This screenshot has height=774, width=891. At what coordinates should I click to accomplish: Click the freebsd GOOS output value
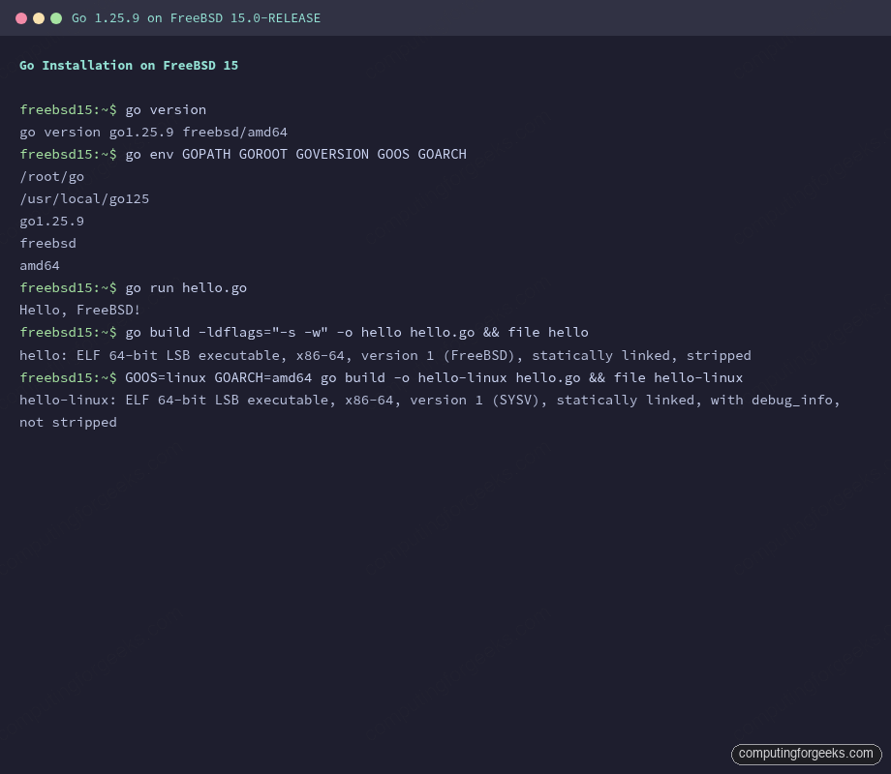tap(47, 243)
